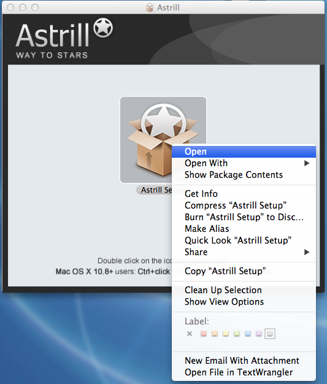Select Open File in TextWrangler
This screenshot has height=384, width=327.
tap(244, 372)
